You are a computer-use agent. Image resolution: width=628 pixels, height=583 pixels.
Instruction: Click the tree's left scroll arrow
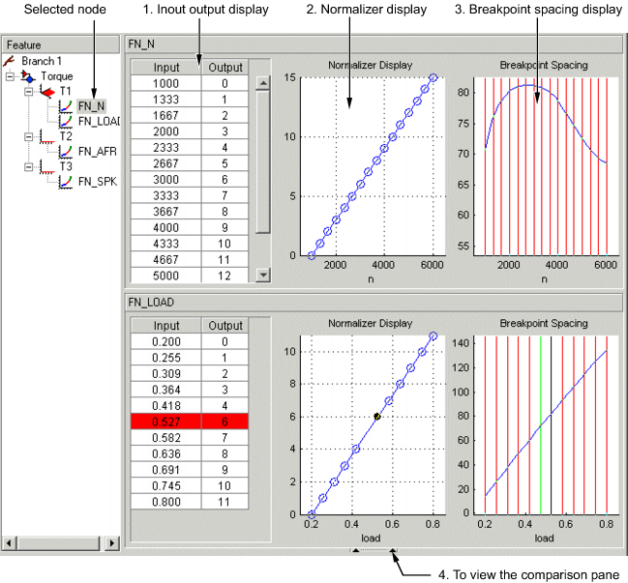tap(9, 543)
